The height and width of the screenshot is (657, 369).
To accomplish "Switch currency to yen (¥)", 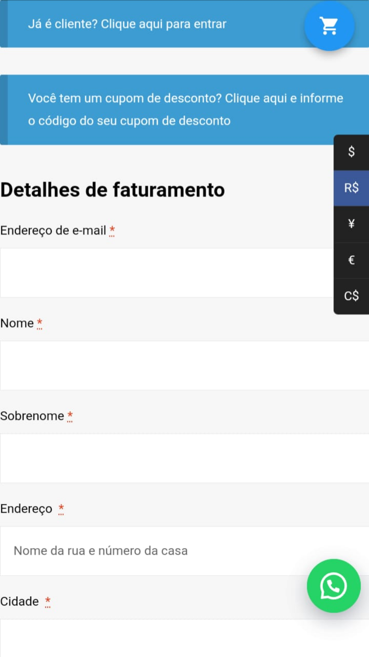I will (351, 224).
